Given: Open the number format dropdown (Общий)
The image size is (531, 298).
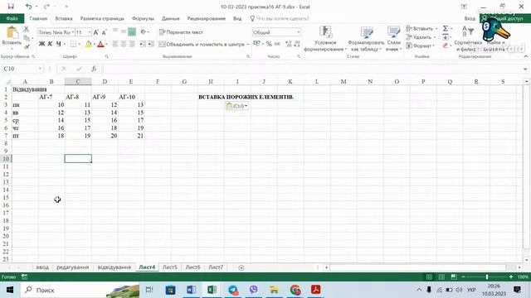Looking at the screenshot, I should (298, 32).
